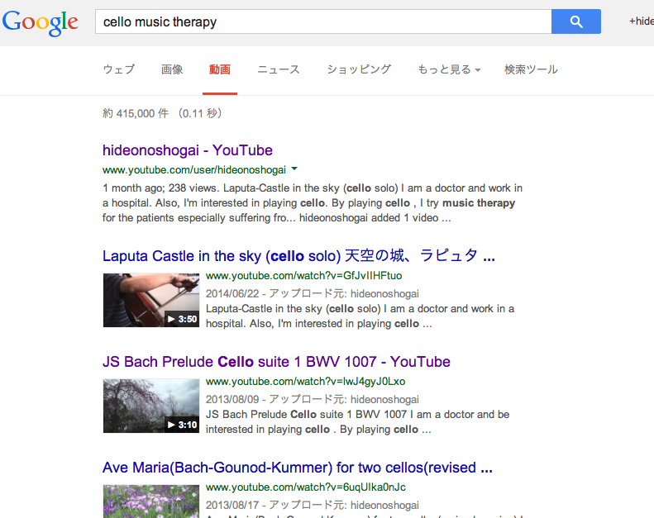654x518 pixels.
Task: Expand the もっと見る dropdown
Action: pos(449,69)
